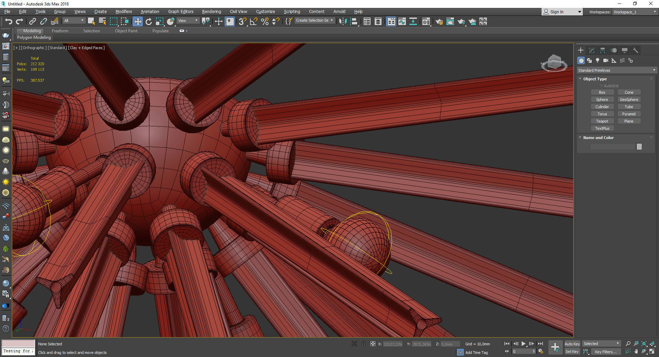
Task: Click the Torus object button
Action: 602,114
